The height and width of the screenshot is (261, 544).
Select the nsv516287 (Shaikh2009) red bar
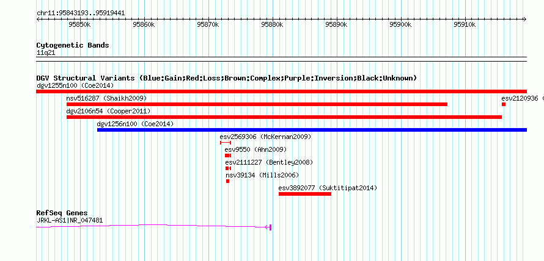[x=257, y=104]
